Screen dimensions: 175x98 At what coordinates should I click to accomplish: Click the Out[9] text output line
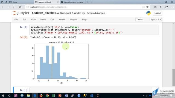53,37
